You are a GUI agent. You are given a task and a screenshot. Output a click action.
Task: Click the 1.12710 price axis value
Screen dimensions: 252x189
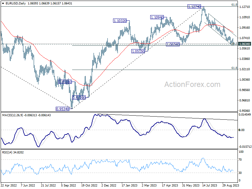(x=245, y=7)
